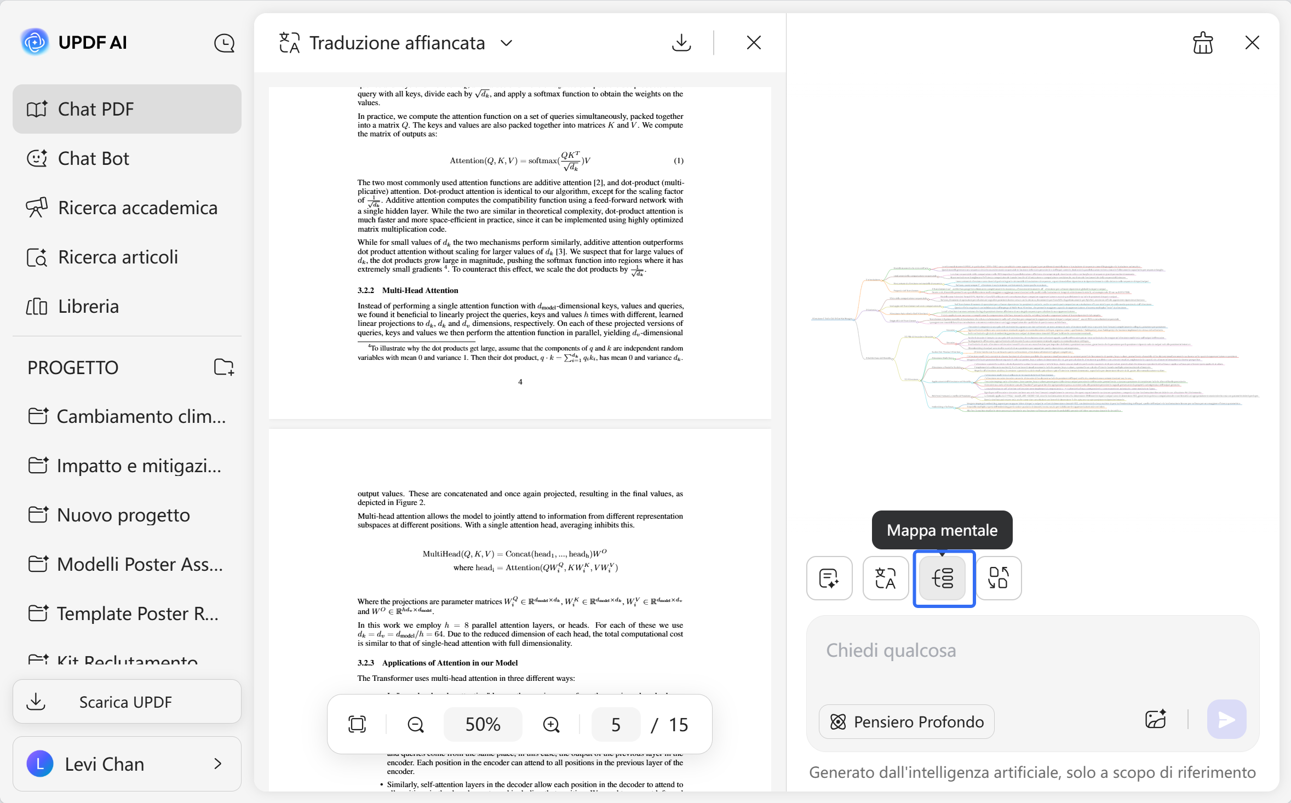1291x803 pixels.
Task: Open chat history with the clock icon
Action: (225, 42)
